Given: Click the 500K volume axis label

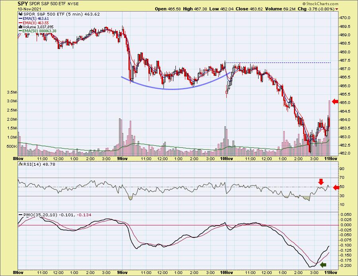Looking at the screenshot, I should [x=12, y=146].
